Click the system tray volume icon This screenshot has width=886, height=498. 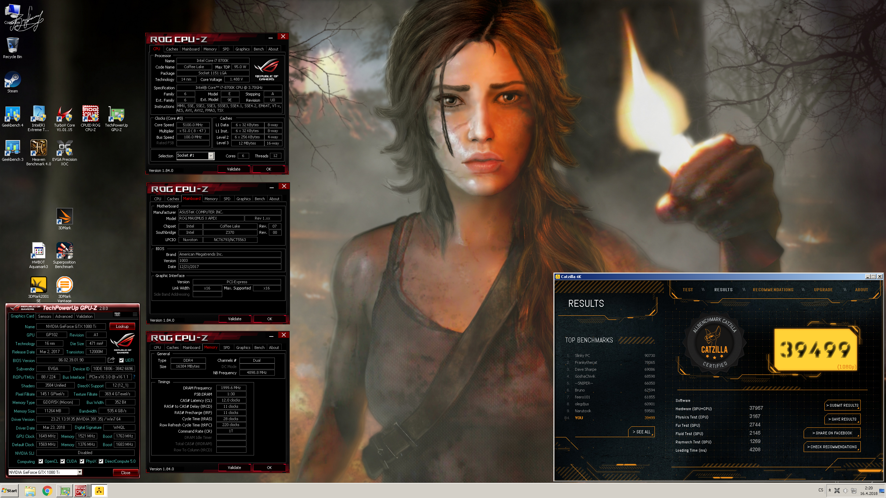846,491
